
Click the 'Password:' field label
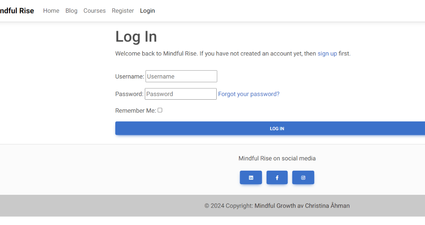pos(129,94)
